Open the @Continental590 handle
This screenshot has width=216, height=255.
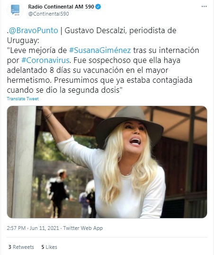pos(48,14)
